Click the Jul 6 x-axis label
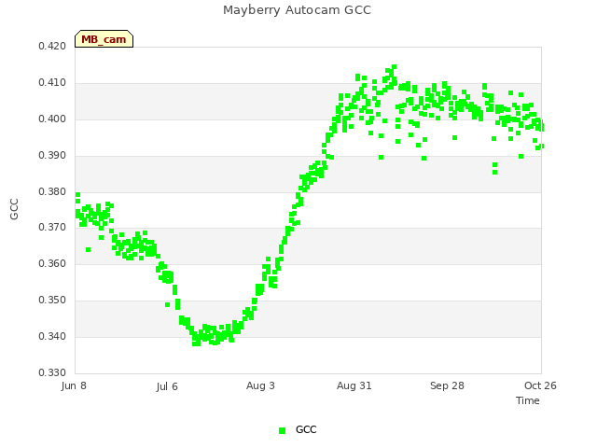This screenshot has width=597, height=448. 167,386
